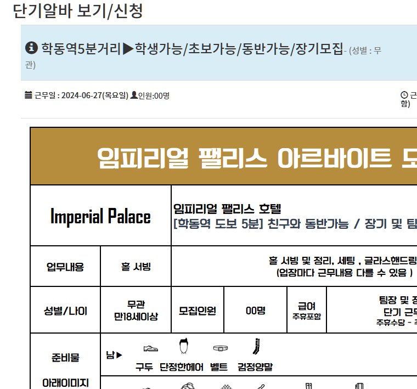
Task: Click the 급여 주휴포함 table cell
Action: pos(306,311)
